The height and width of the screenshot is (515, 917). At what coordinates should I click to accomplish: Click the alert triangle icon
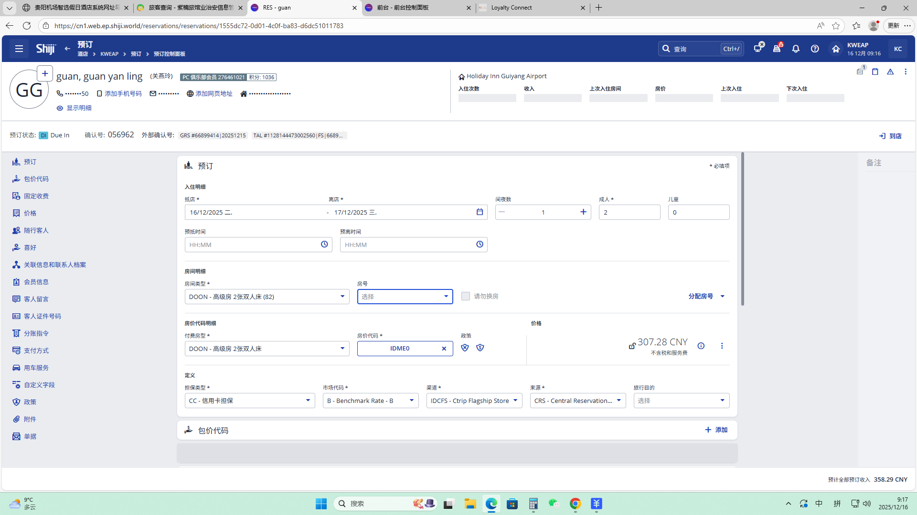890,72
